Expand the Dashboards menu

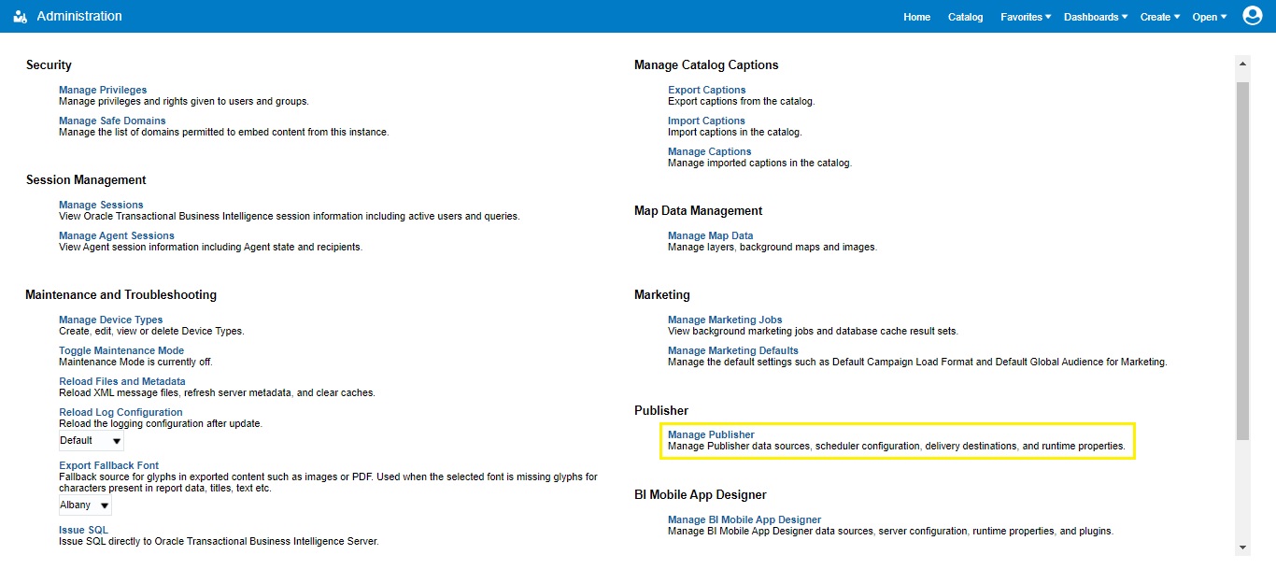(x=1094, y=16)
